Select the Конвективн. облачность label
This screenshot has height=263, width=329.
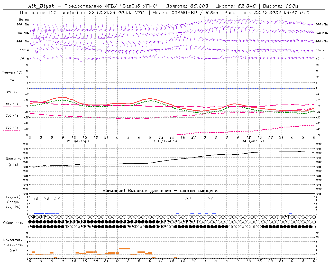pos(13,243)
